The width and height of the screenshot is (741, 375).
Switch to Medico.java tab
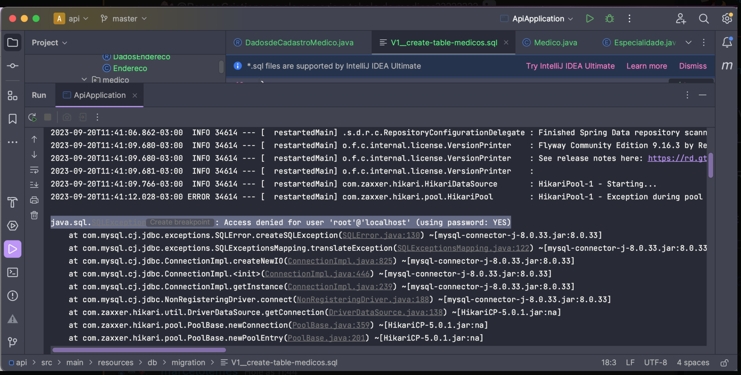(550, 42)
